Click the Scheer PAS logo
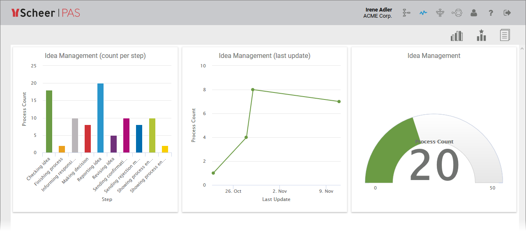This screenshot has height=231, width=526. (46, 13)
